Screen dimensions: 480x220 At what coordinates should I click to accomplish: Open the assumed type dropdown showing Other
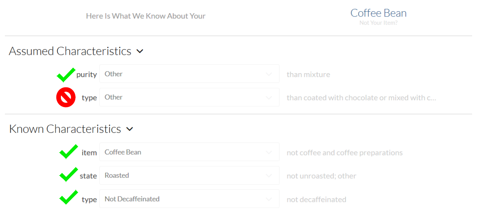[x=189, y=97]
